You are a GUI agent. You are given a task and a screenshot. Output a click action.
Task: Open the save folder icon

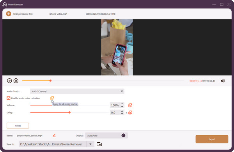coord(99,144)
